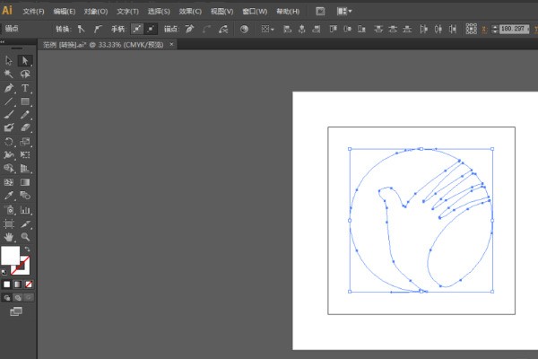Activate the Hand tool
Screen dimensions: 538x359
(x=9, y=237)
